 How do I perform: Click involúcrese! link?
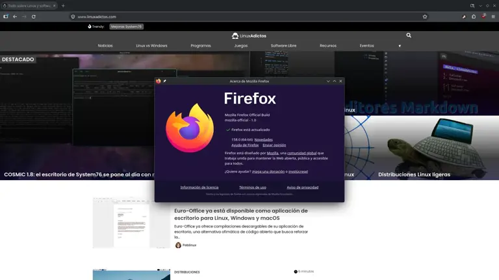pos(298,171)
